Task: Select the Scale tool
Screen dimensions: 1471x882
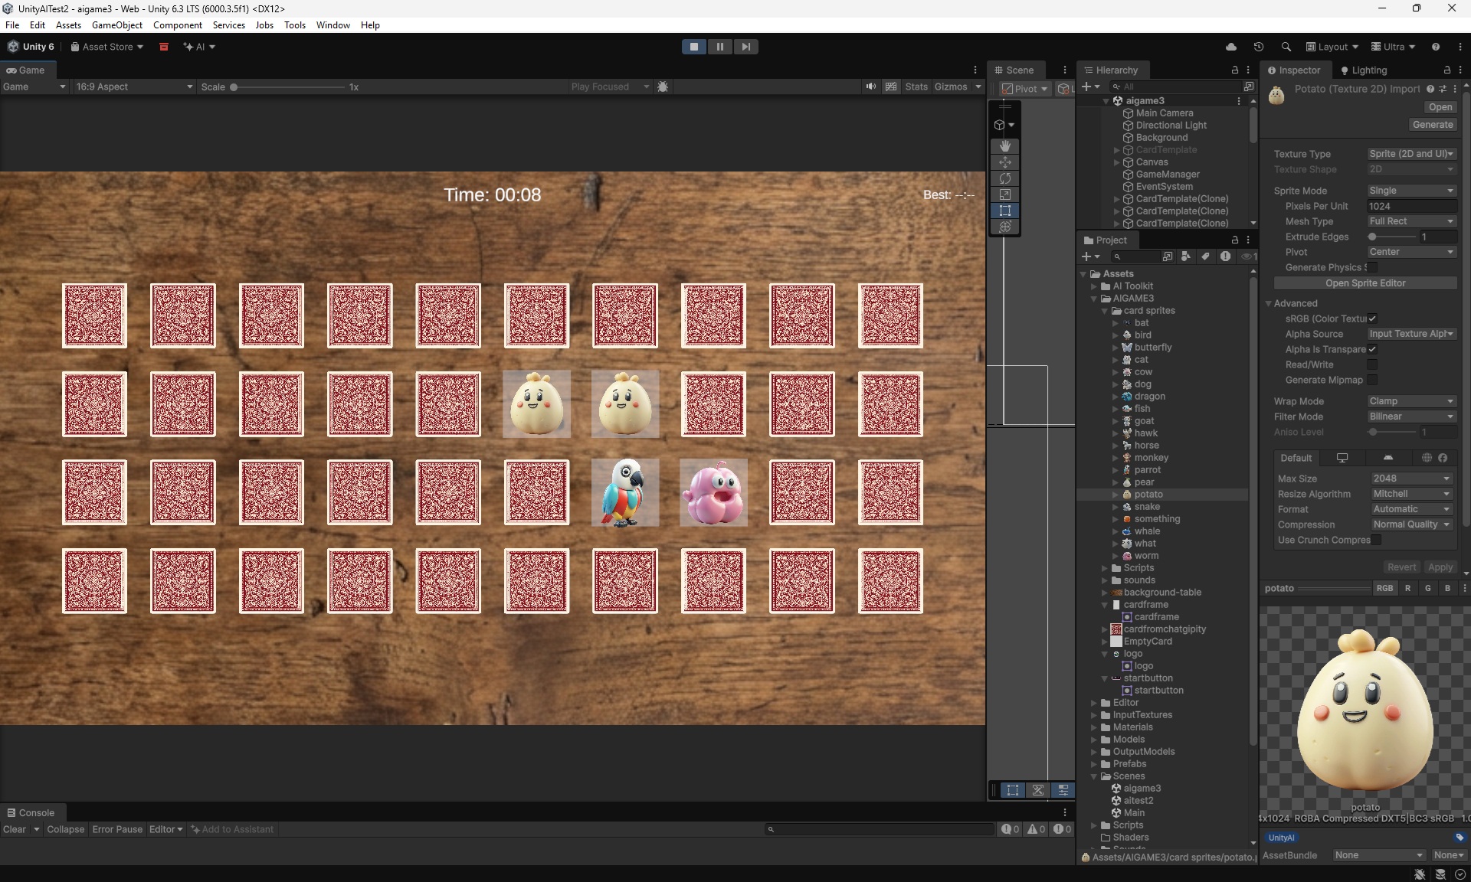Action: [1004, 194]
